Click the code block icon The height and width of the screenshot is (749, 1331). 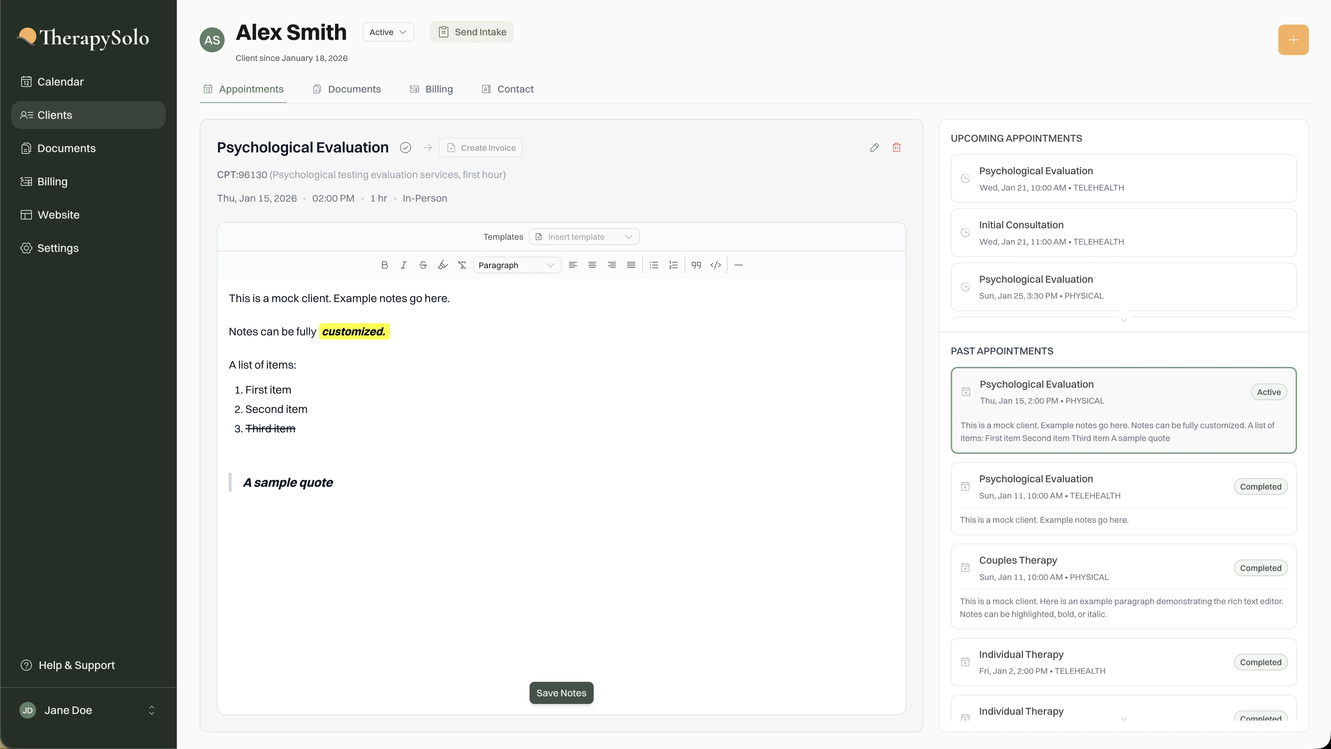click(x=716, y=265)
